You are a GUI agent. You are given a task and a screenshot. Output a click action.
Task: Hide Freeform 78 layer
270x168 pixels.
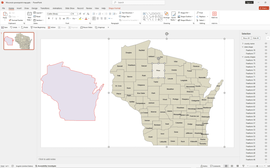point(266,50)
